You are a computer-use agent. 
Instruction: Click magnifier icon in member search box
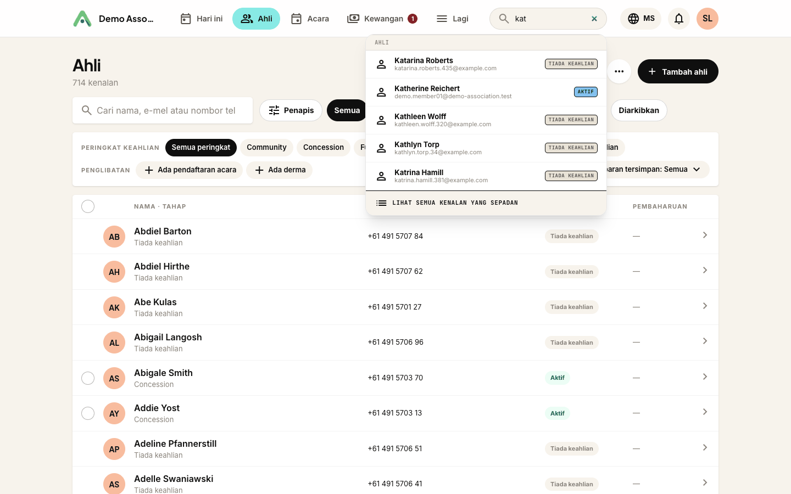[86, 110]
